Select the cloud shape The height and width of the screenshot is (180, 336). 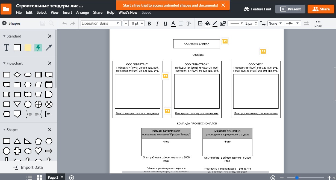[x=28, y=151]
